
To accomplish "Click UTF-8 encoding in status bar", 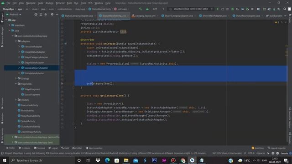I will [251, 153].
